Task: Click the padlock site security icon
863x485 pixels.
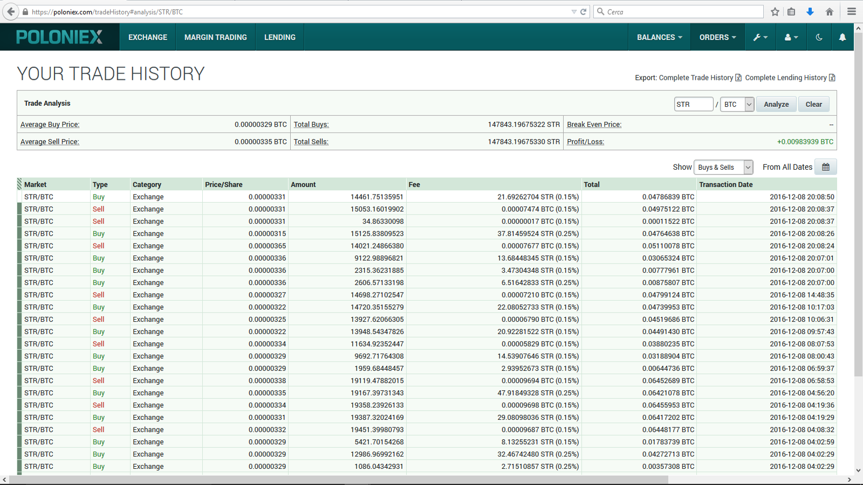Action: point(25,12)
